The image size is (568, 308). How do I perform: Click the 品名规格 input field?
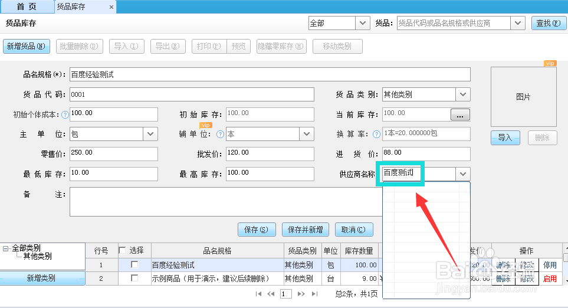pyautogui.click(x=270, y=75)
